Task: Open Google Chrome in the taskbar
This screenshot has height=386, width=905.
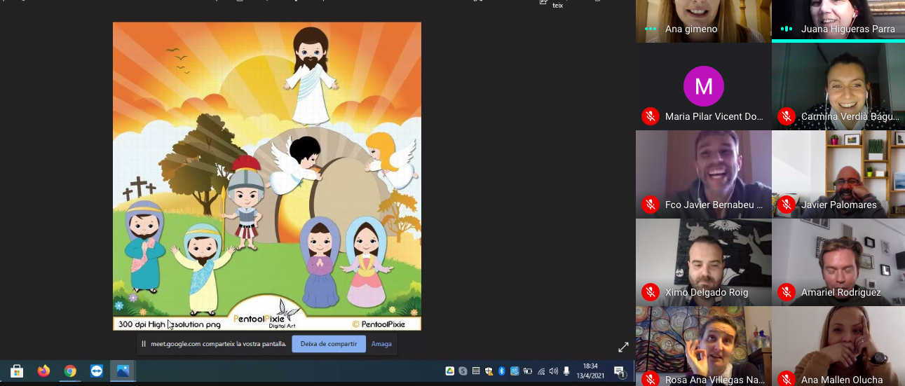Action: [70, 371]
